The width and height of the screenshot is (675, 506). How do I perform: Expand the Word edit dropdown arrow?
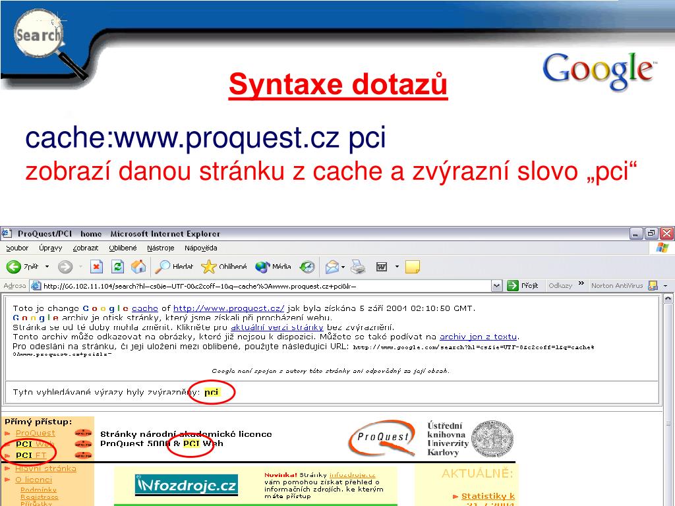(397, 267)
